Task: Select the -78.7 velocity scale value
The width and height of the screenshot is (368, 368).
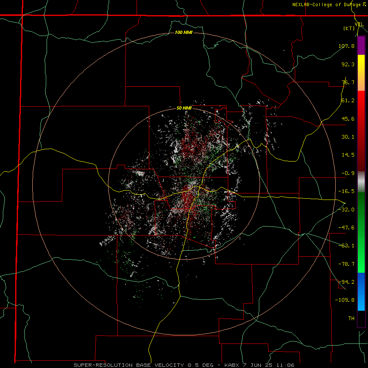Action: 346,264
